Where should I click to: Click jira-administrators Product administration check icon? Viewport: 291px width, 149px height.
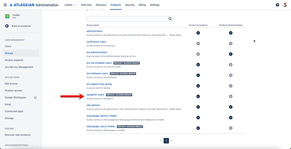click(230, 54)
